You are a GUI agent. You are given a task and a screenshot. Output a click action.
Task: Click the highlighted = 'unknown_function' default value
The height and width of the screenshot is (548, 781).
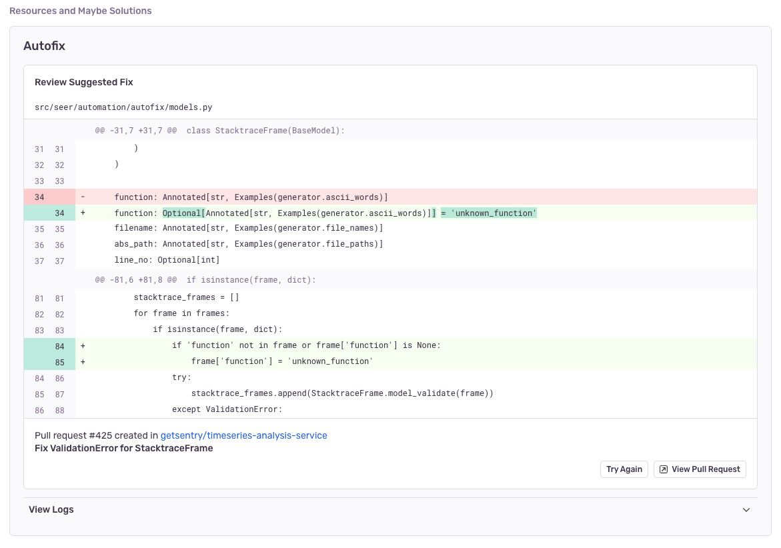[488, 213]
